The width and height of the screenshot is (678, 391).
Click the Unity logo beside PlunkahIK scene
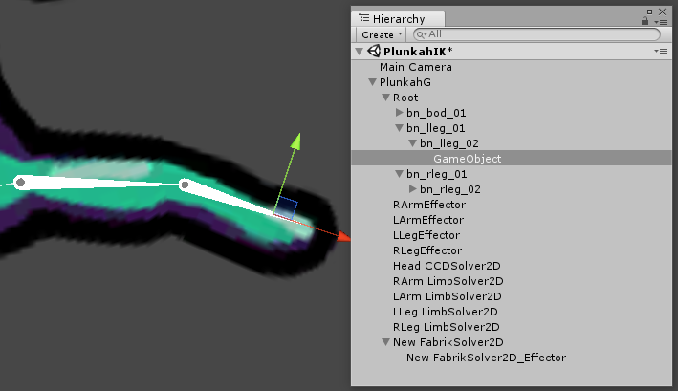[374, 52]
